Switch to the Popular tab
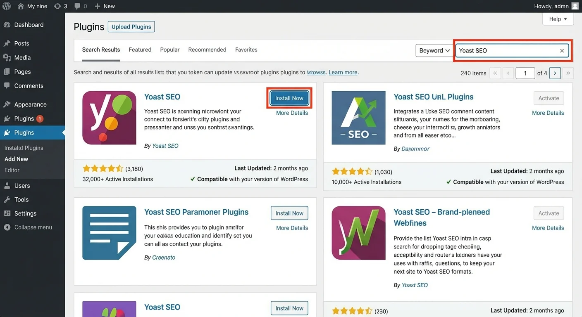This screenshot has width=582, height=317. (x=170, y=50)
